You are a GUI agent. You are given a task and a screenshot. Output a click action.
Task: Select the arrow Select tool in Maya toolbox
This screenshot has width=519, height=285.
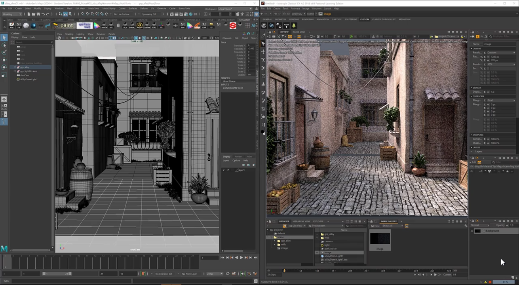point(4,37)
